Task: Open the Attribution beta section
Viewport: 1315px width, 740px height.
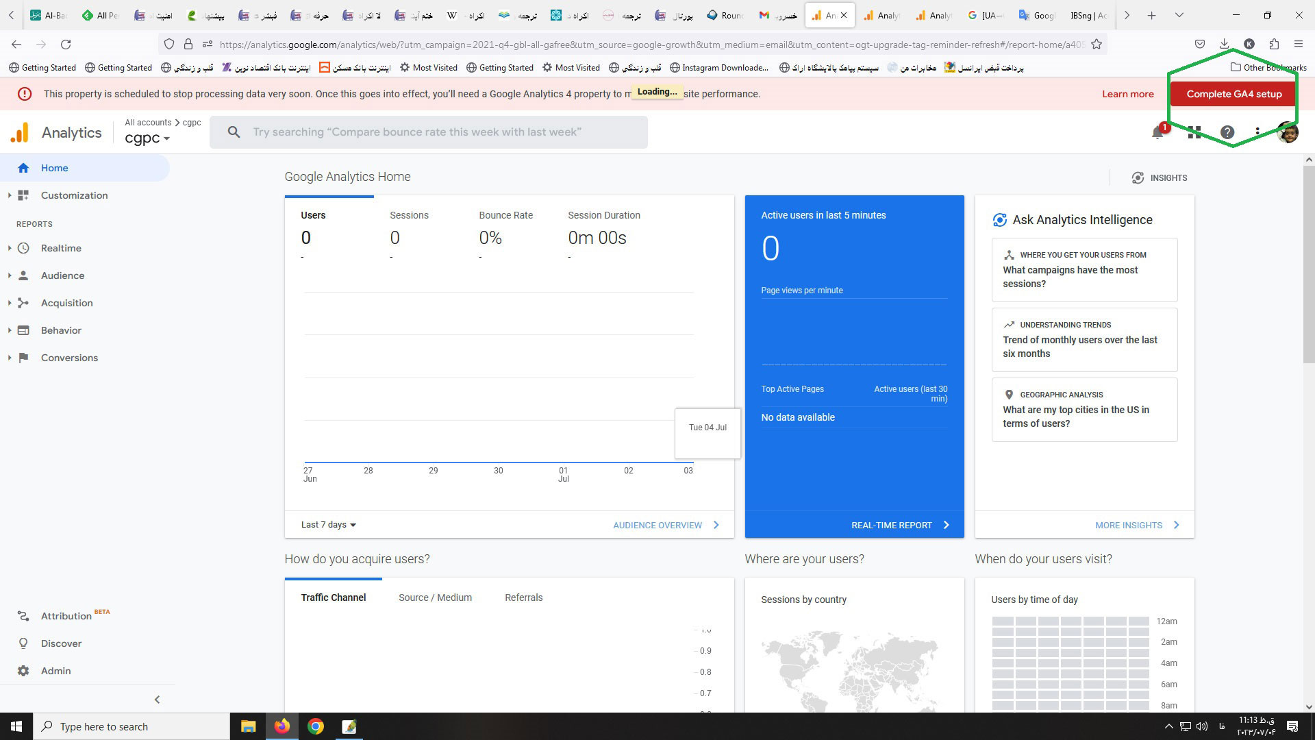Action: 66,616
